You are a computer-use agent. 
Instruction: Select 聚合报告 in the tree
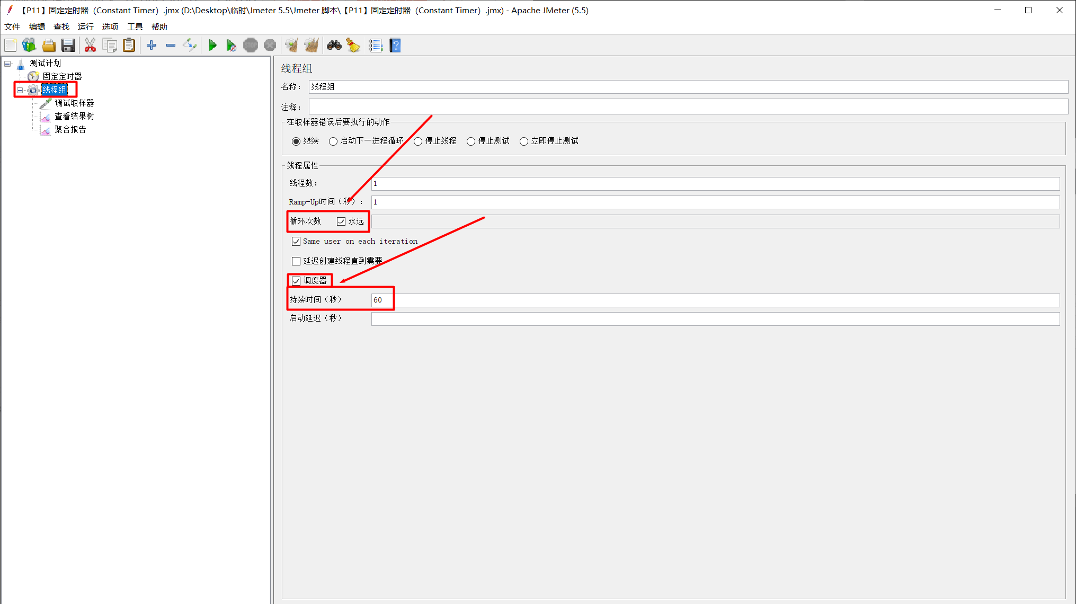[x=70, y=129]
